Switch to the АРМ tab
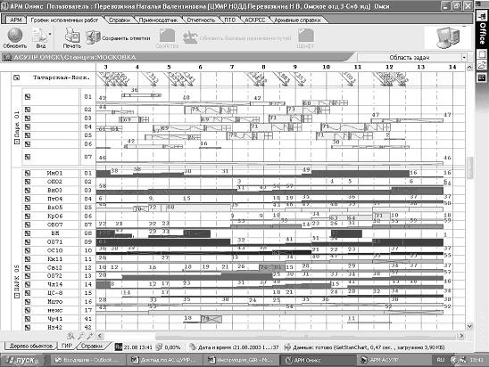 point(15,20)
